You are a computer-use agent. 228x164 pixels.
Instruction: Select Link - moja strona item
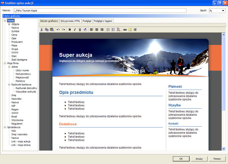[21, 145]
